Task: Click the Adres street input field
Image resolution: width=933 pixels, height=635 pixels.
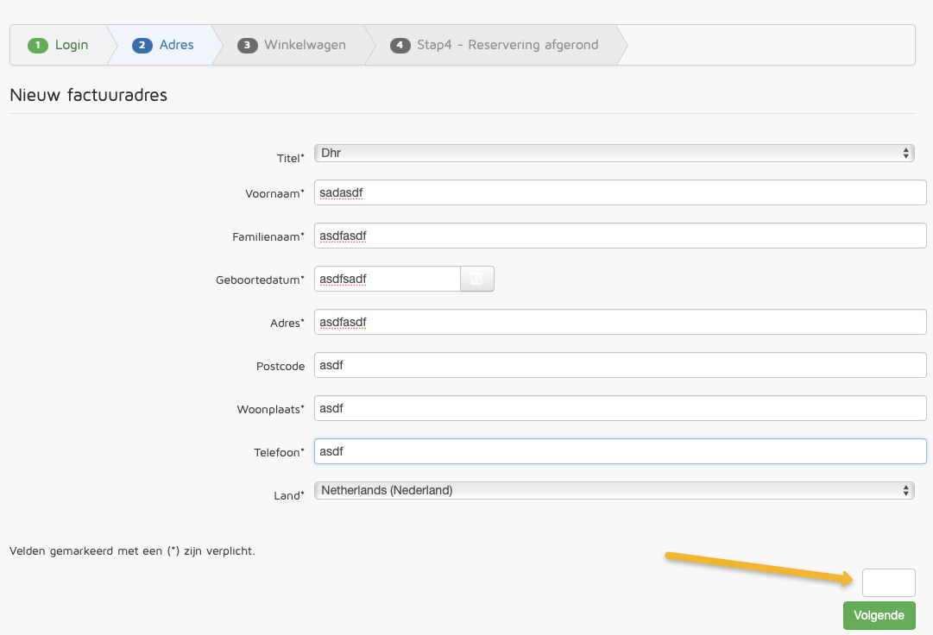Action: (x=620, y=322)
